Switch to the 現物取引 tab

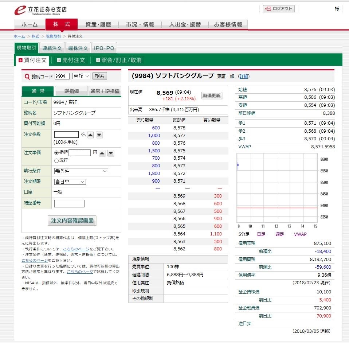point(27,48)
